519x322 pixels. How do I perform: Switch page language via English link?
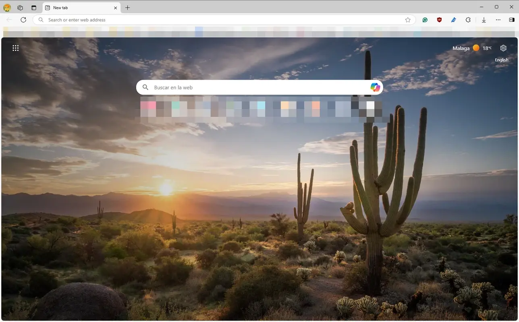[x=501, y=60]
